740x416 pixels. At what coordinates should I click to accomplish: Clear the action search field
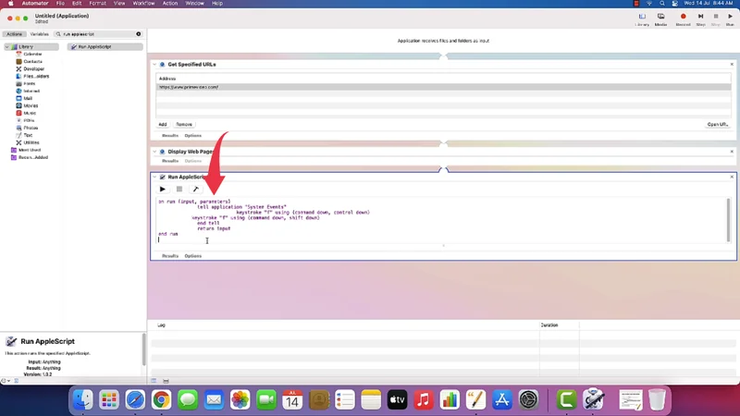coord(139,34)
